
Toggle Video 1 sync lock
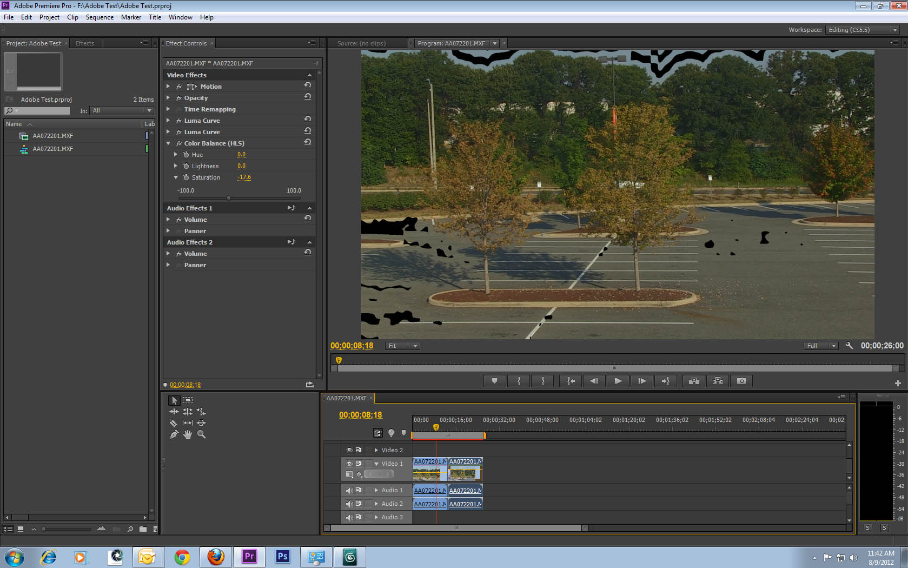click(x=359, y=464)
